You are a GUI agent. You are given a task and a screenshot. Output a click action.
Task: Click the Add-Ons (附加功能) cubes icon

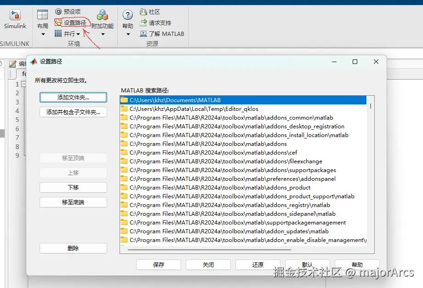click(103, 15)
